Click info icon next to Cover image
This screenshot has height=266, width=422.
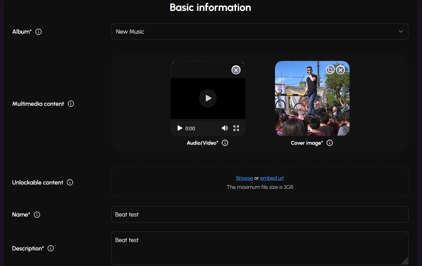pos(330,143)
